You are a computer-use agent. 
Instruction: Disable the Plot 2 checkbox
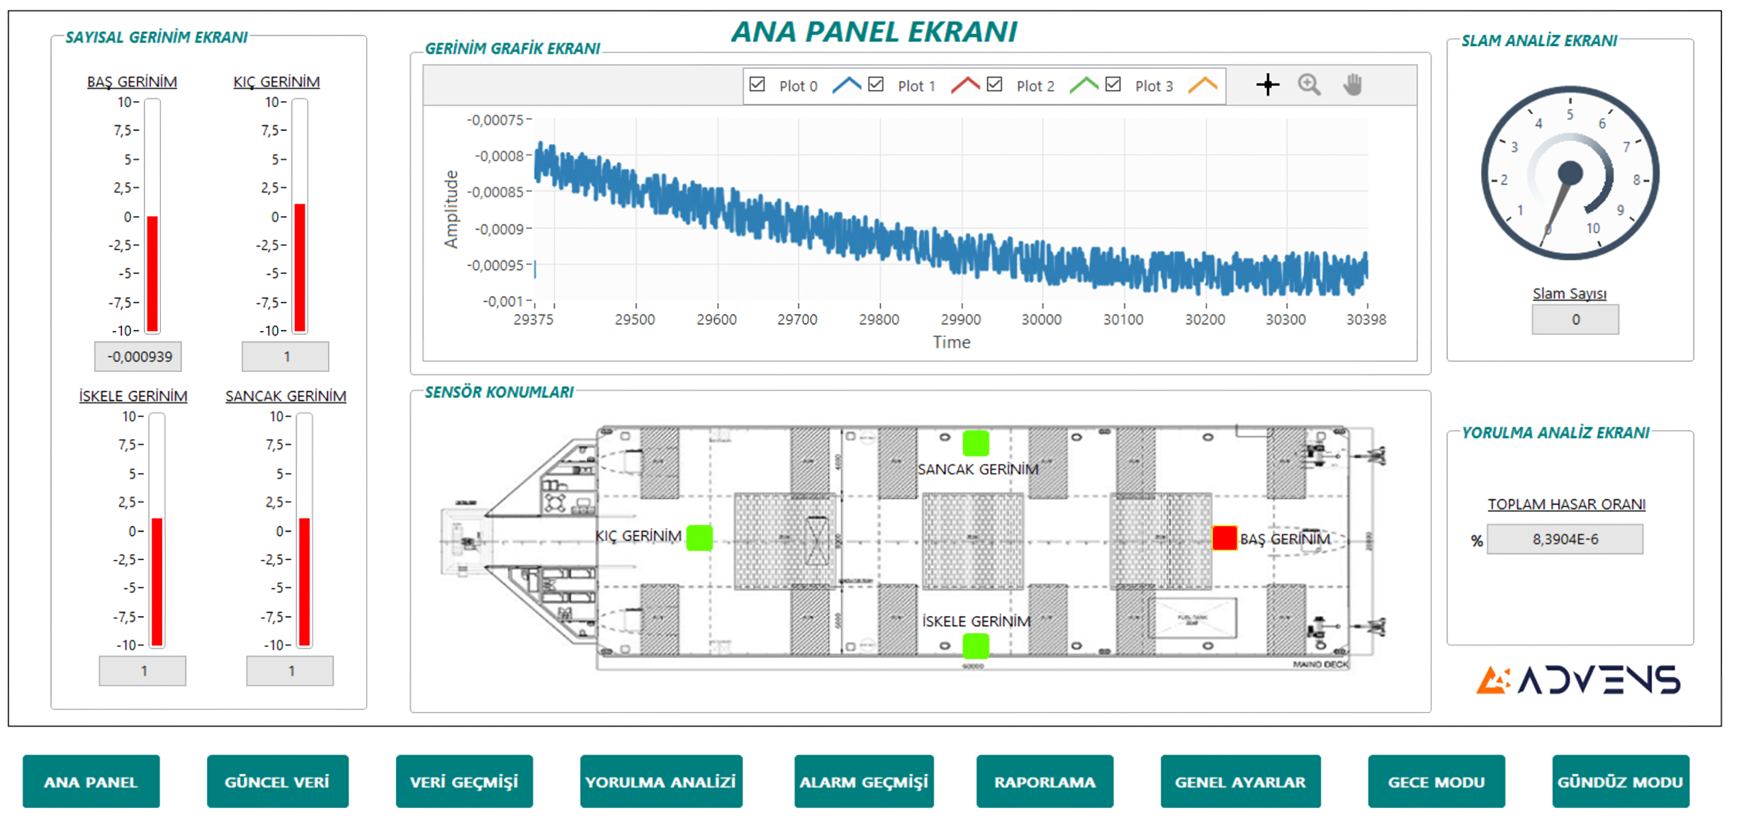click(x=994, y=84)
